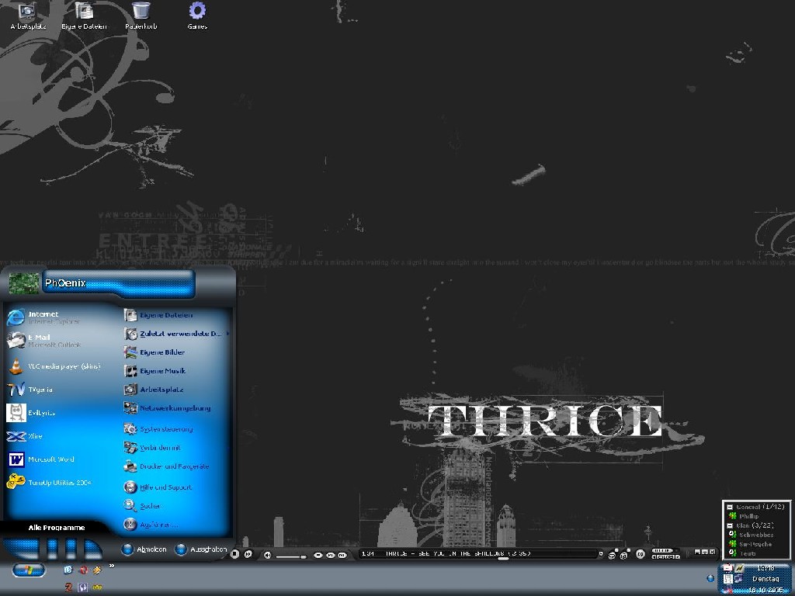The height and width of the screenshot is (596, 795).
Task: Skip to next track in player
Action: click(x=248, y=554)
